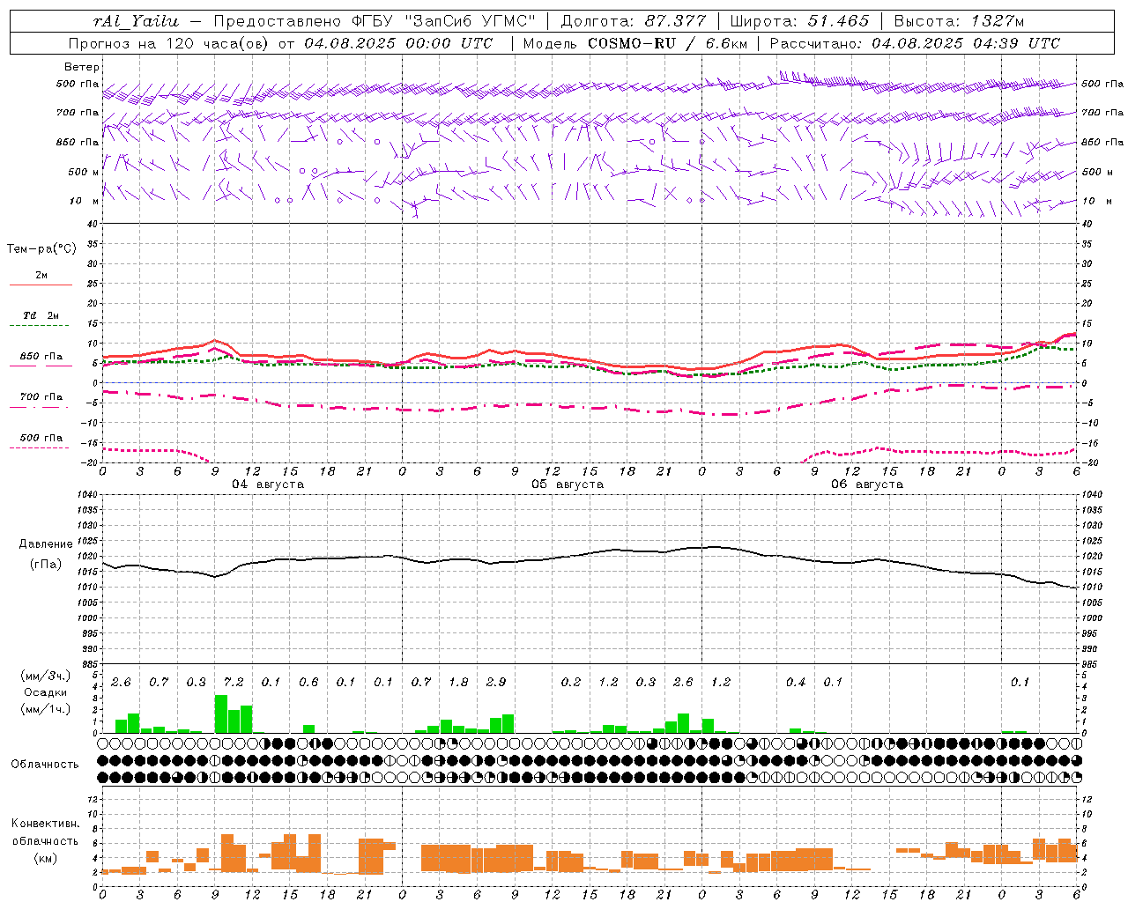Click precipitation total value 0.2
Viewport: 1128px width, 902px height.
tap(571, 683)
